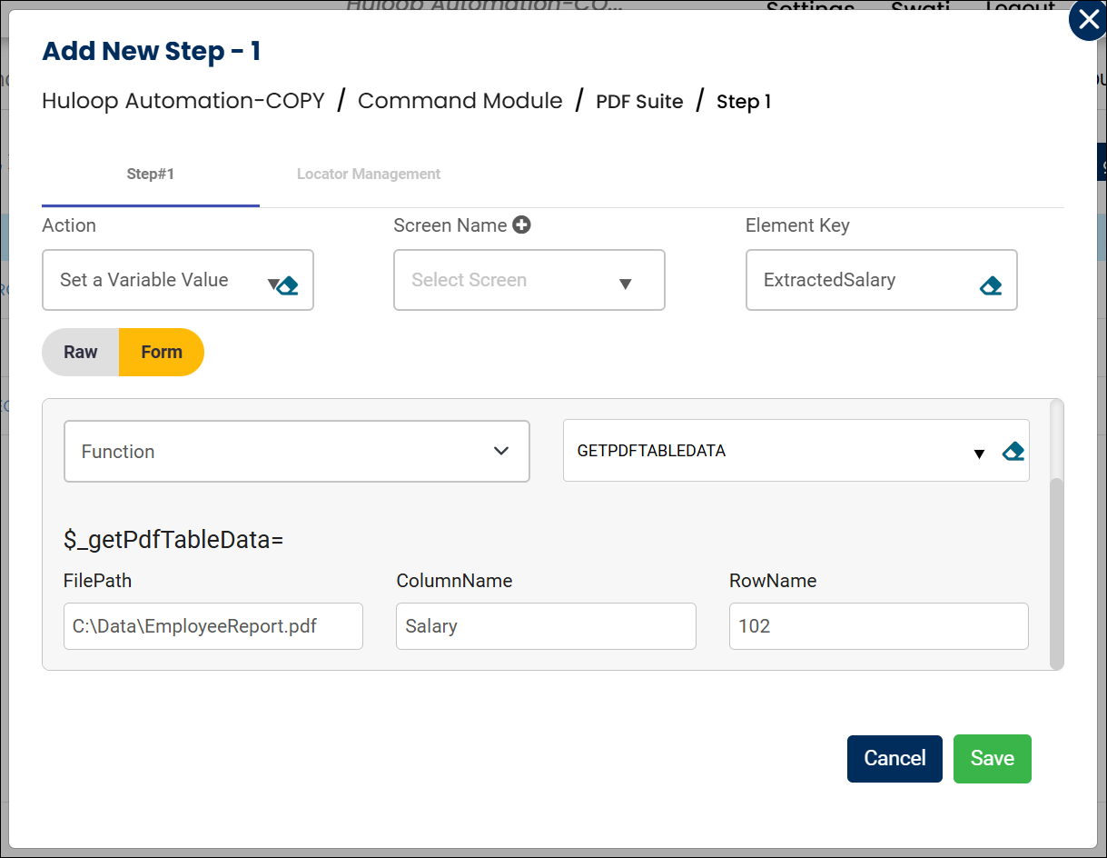Close the Add New Step dialog
1107x858 pixels.
pos(1087,20)
